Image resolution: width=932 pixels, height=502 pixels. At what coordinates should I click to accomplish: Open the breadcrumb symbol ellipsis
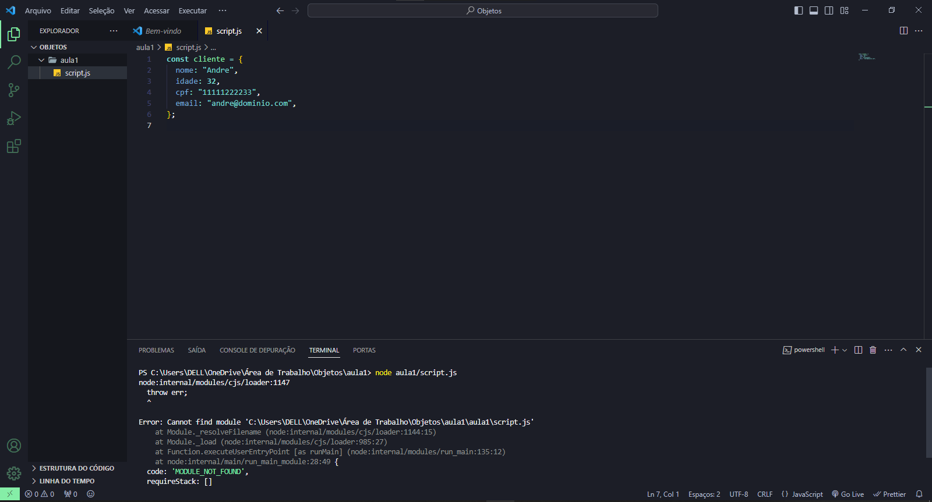213,48
